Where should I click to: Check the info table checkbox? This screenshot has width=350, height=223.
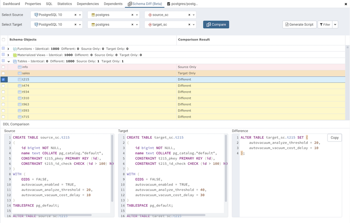3,67
